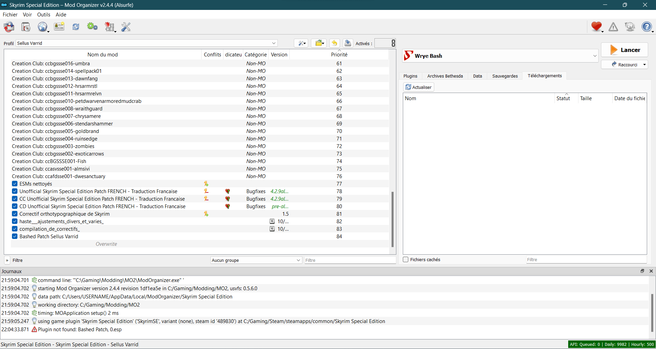Uncheck Correctif orthotypographique de Skyrim
This screenshot has height=349, width=656.
[x=15, y=214]
